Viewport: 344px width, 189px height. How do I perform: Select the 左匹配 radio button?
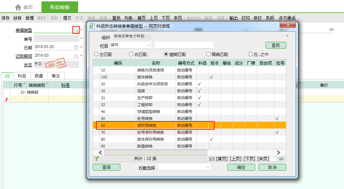(x=96, y=54)
